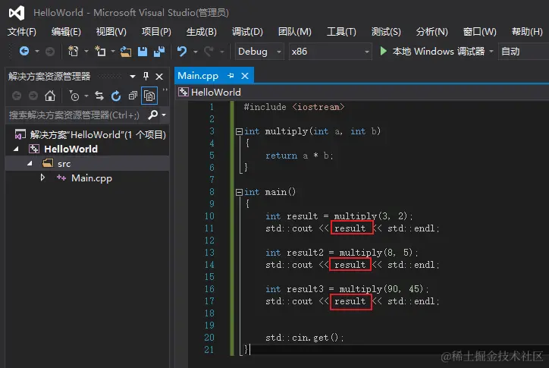Image resolution: width=549 pixels, height=368 pixels.
Task: Click the Visual Studio logo icon
Action: 17,13
